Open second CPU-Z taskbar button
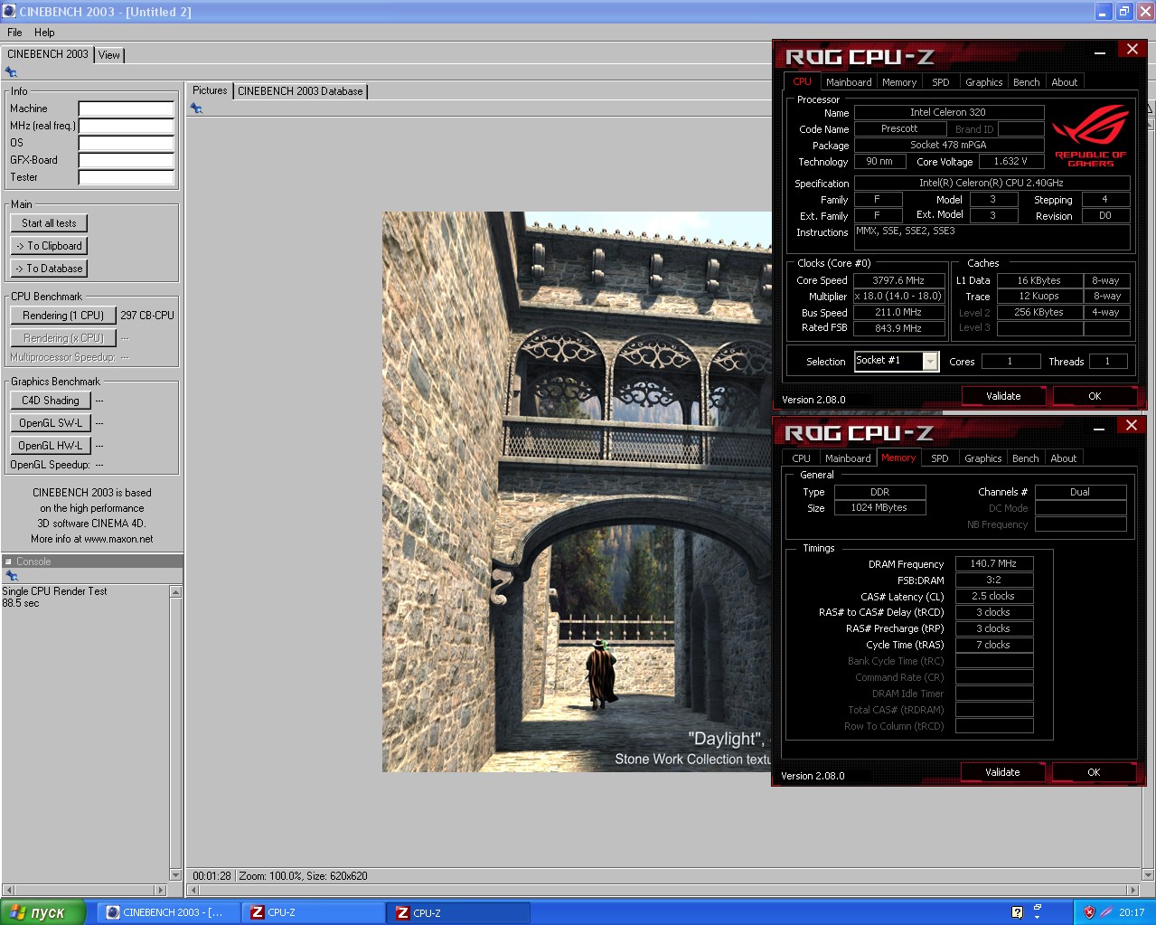The height and width of the screenshot is (925, 1156). coord(459,912)
